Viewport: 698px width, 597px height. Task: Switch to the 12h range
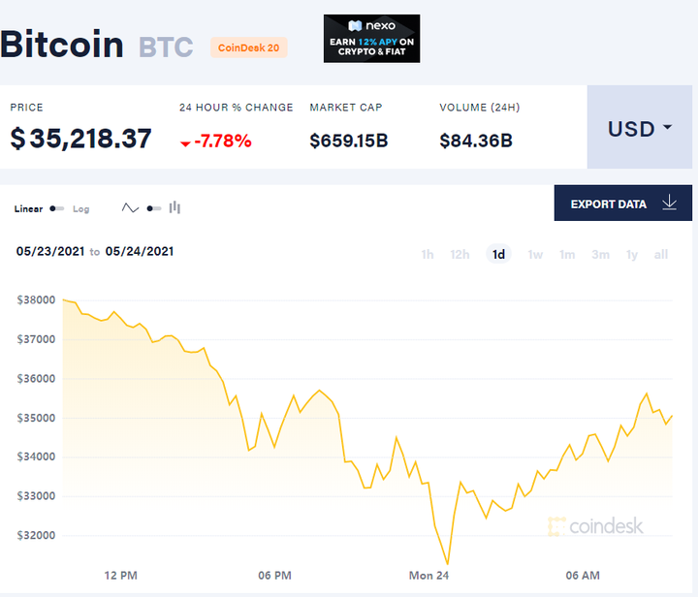(x=460, y=255)
